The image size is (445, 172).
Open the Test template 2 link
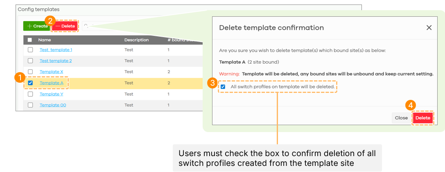click(x=56, y=61)
